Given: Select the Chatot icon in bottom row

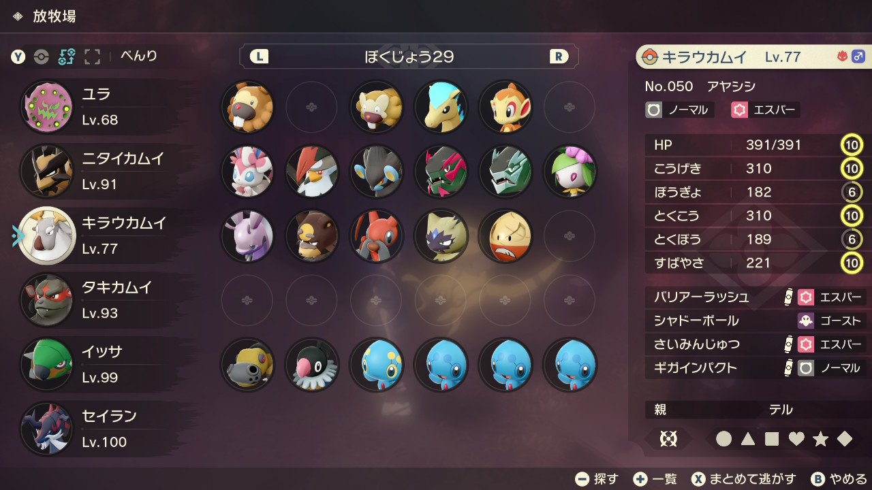Looking at the screenshot, I should point(311,365).
